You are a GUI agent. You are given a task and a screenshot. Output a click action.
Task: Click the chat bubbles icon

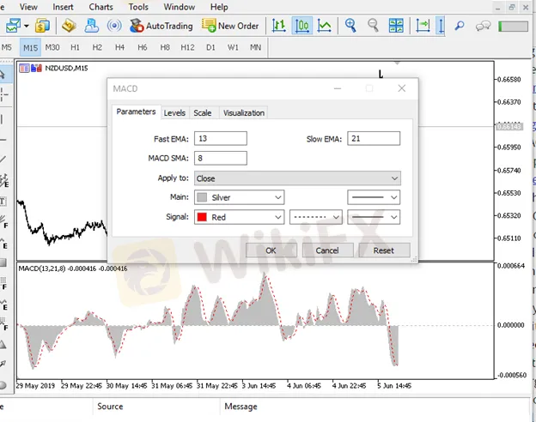point(483,27)
